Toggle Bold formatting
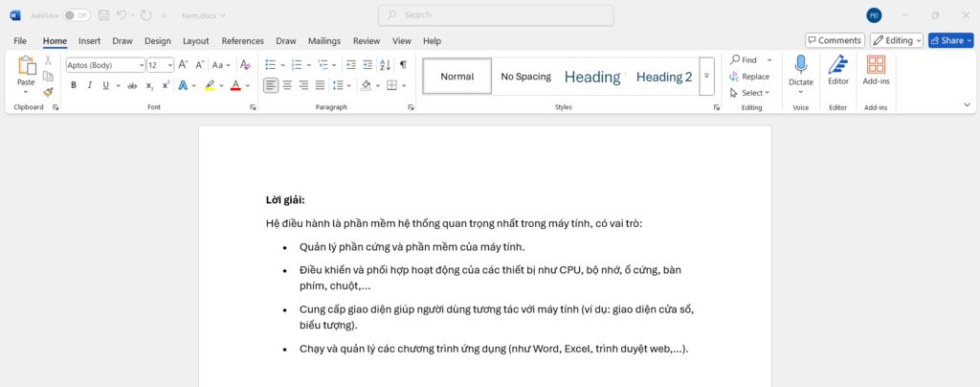Image resolution: width=980 pixels, height=387 pixels. pyautogui.click(x=73, y=85)
